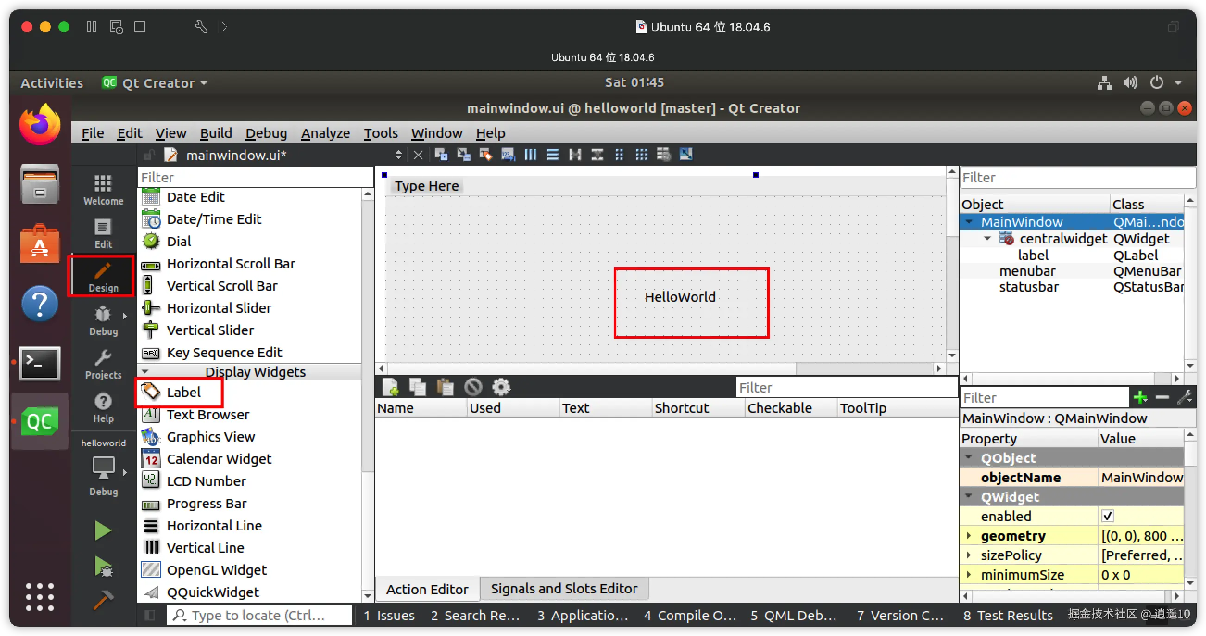The width and height of the screenshot is (1206, 636).
Task: Open the Welcome mode
Action: [x=103, y=189]
